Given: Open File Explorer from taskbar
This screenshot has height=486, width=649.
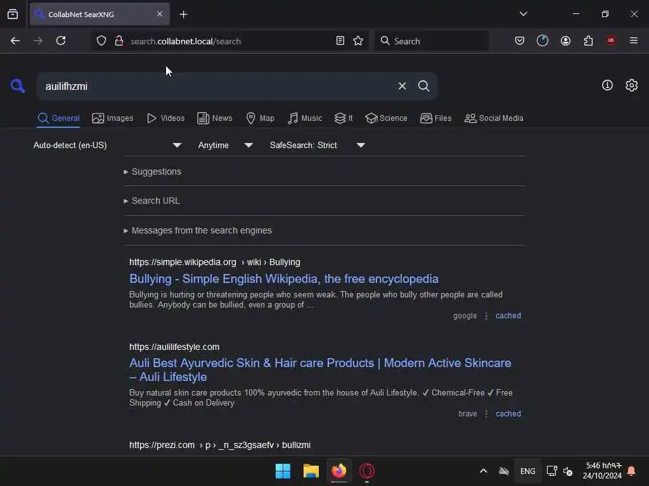Looking at the screenshot, I should 311,471.
